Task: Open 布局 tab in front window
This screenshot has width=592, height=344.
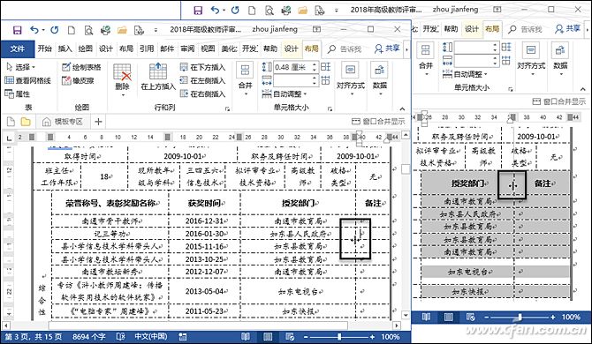Action: 312,49
